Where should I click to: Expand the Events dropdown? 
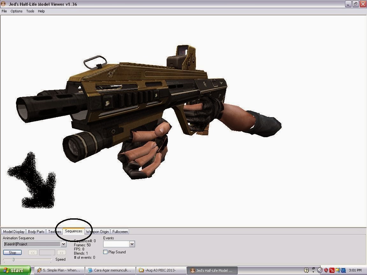coord(132,244)
